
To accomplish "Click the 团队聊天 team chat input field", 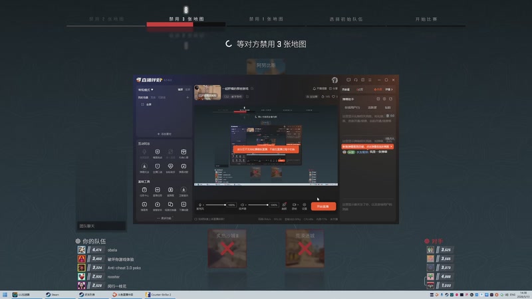I will (x=101, y=226).
